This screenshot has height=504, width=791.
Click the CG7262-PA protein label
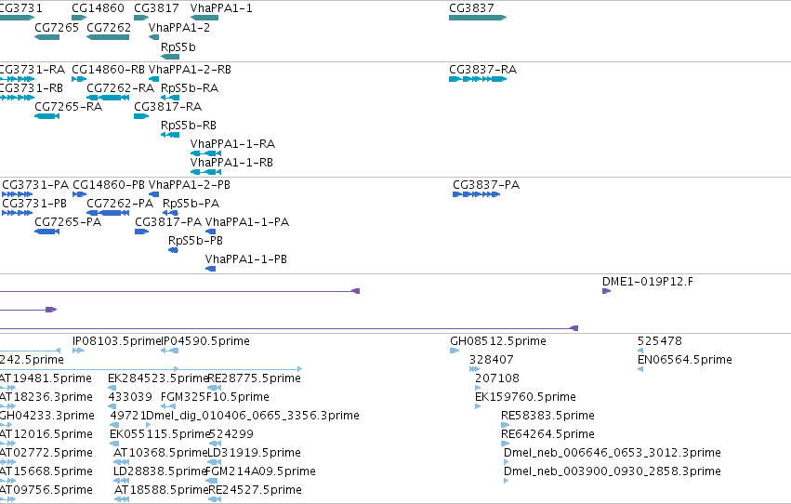click(120, 204)
